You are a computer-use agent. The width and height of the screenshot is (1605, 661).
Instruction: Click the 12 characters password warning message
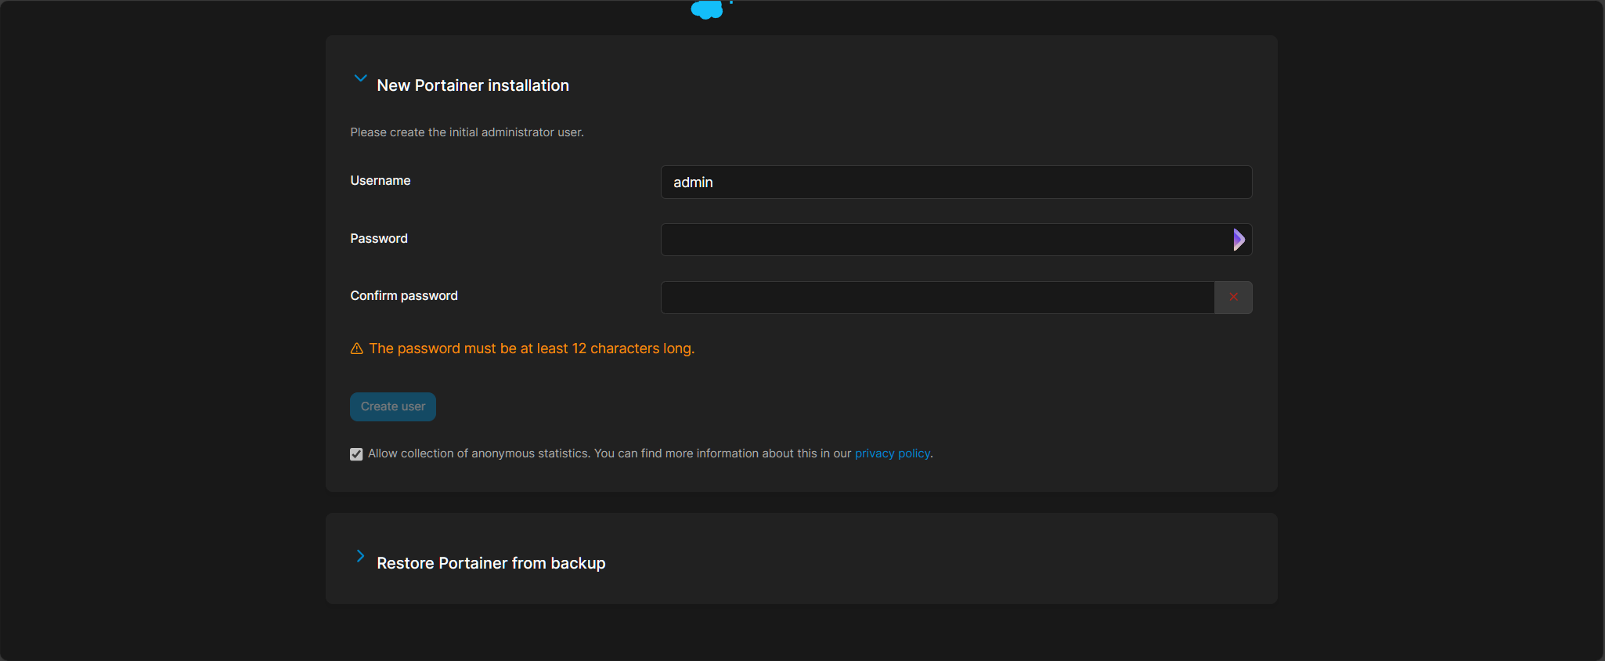[532, 349]
